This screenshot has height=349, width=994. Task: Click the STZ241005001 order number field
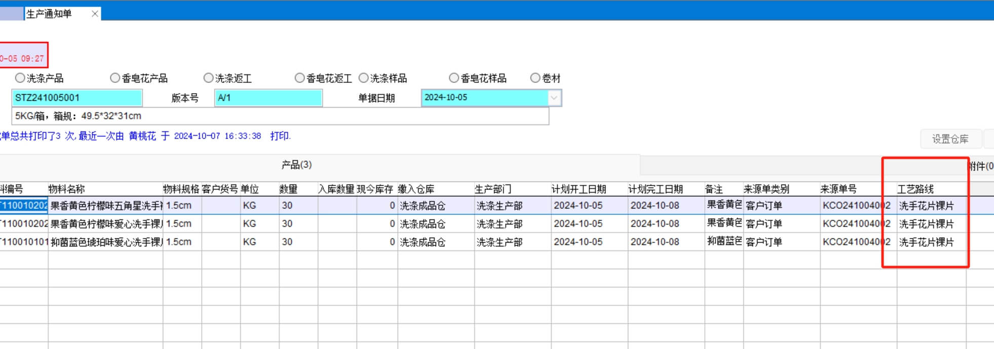77,98
